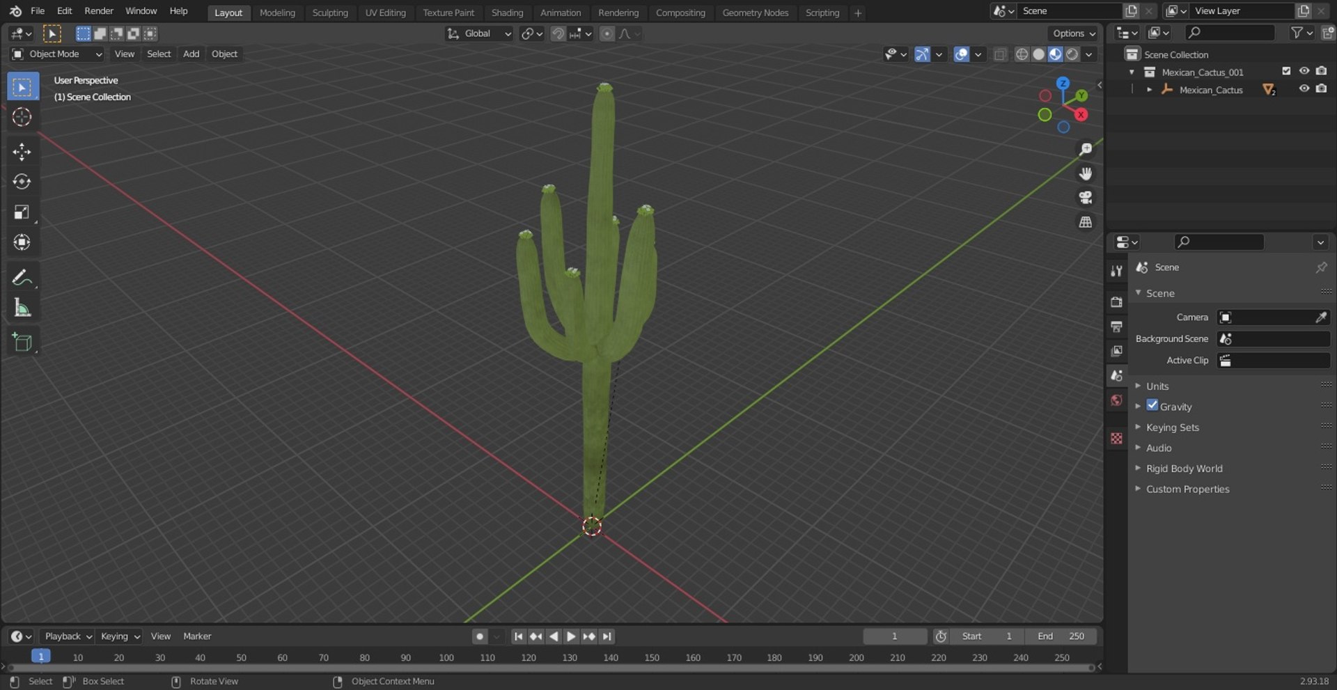
Task: Jump to the start frame
Action: click(x=518, y=636)
